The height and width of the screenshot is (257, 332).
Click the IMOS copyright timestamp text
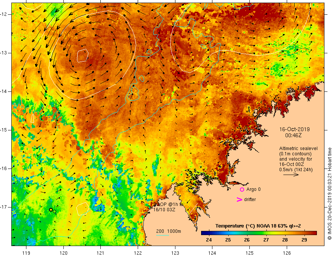[329, 194]
